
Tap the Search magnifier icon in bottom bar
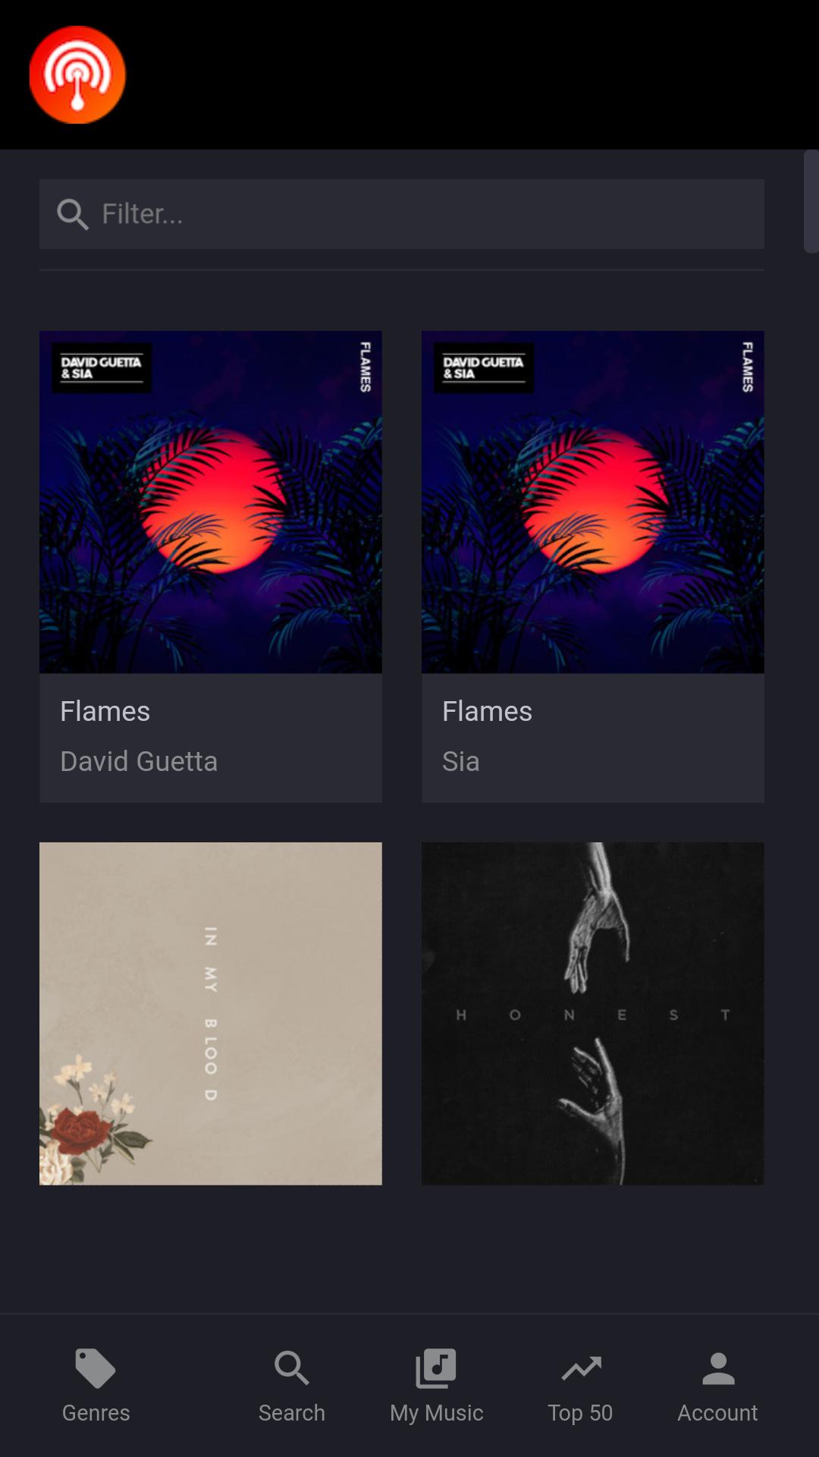[291, 1369]
